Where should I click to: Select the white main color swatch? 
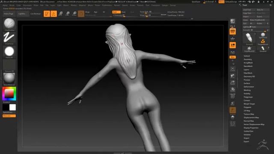12,107
